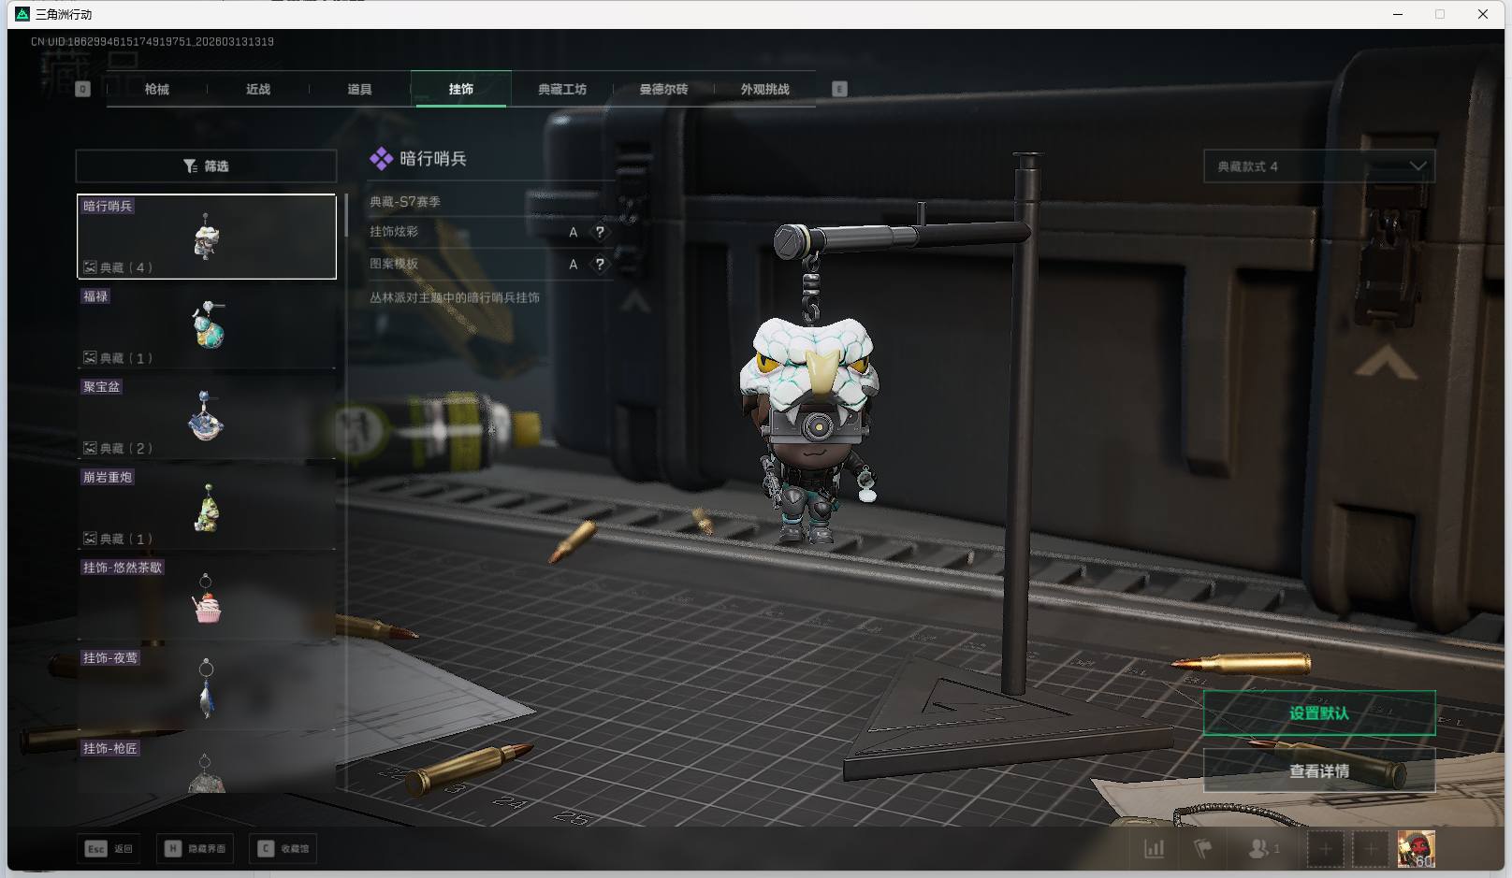Click the Esc 返回 button

coord(109,849)
